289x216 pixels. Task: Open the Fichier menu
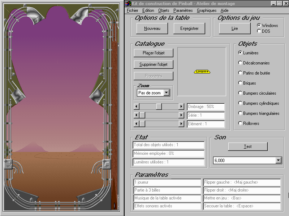pos(133,10)
